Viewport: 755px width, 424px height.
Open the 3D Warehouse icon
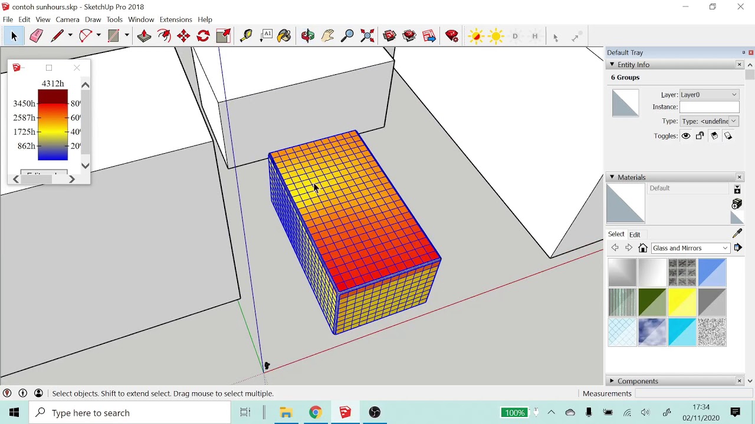389,37
